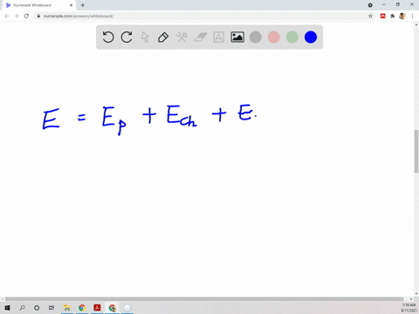This screenshot has height=314, width=419.
Task: Open the Chrome extensions puzzle icon
Action: tap(392, 16)
